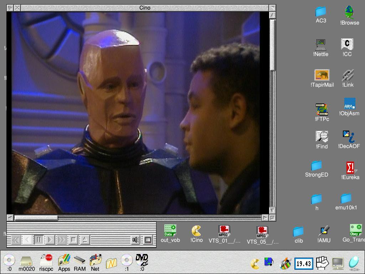This screenshot has height=274, width=365.
Task: Select the !CC compiler icon
Action: point(347,47)
